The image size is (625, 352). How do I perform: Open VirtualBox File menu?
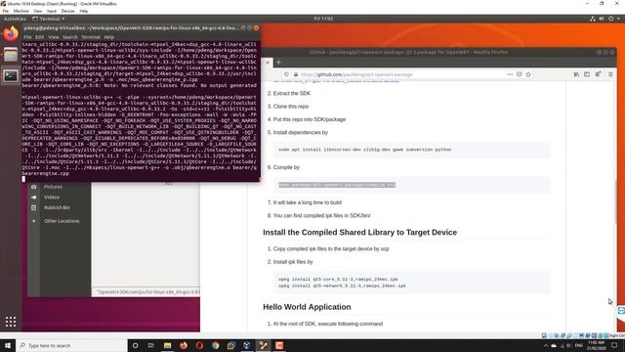(x=5, y=11)
